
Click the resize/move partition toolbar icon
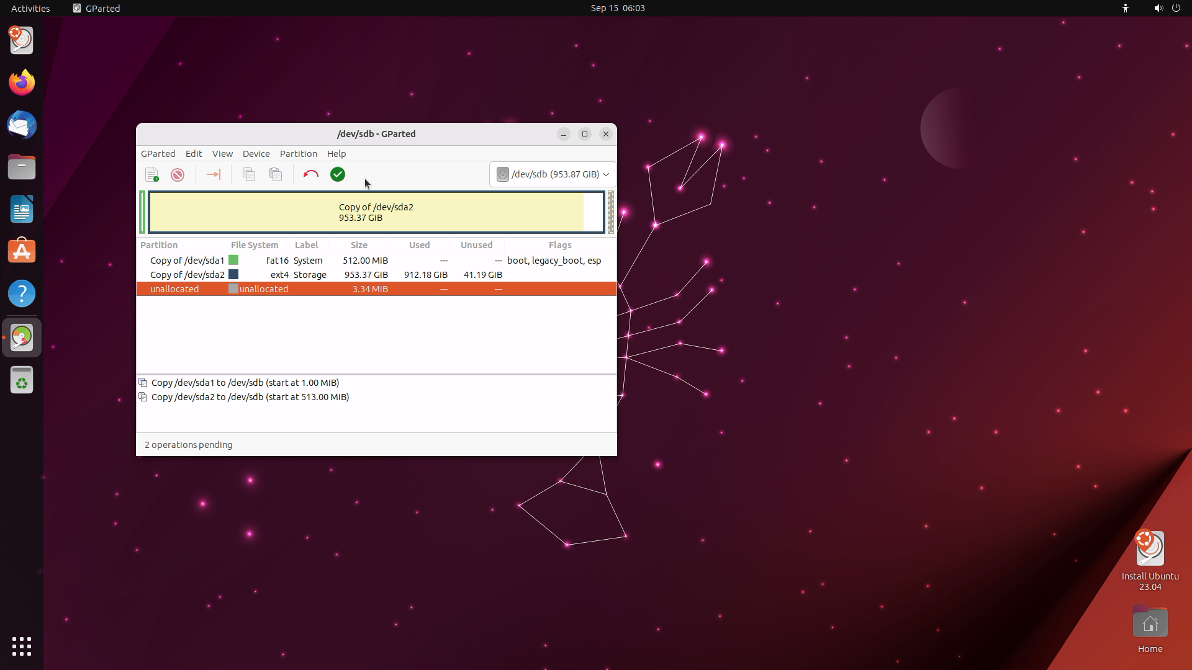click(x=213, y=175)
